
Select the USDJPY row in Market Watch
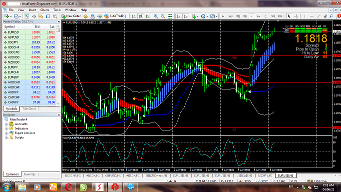coord(29,42)
